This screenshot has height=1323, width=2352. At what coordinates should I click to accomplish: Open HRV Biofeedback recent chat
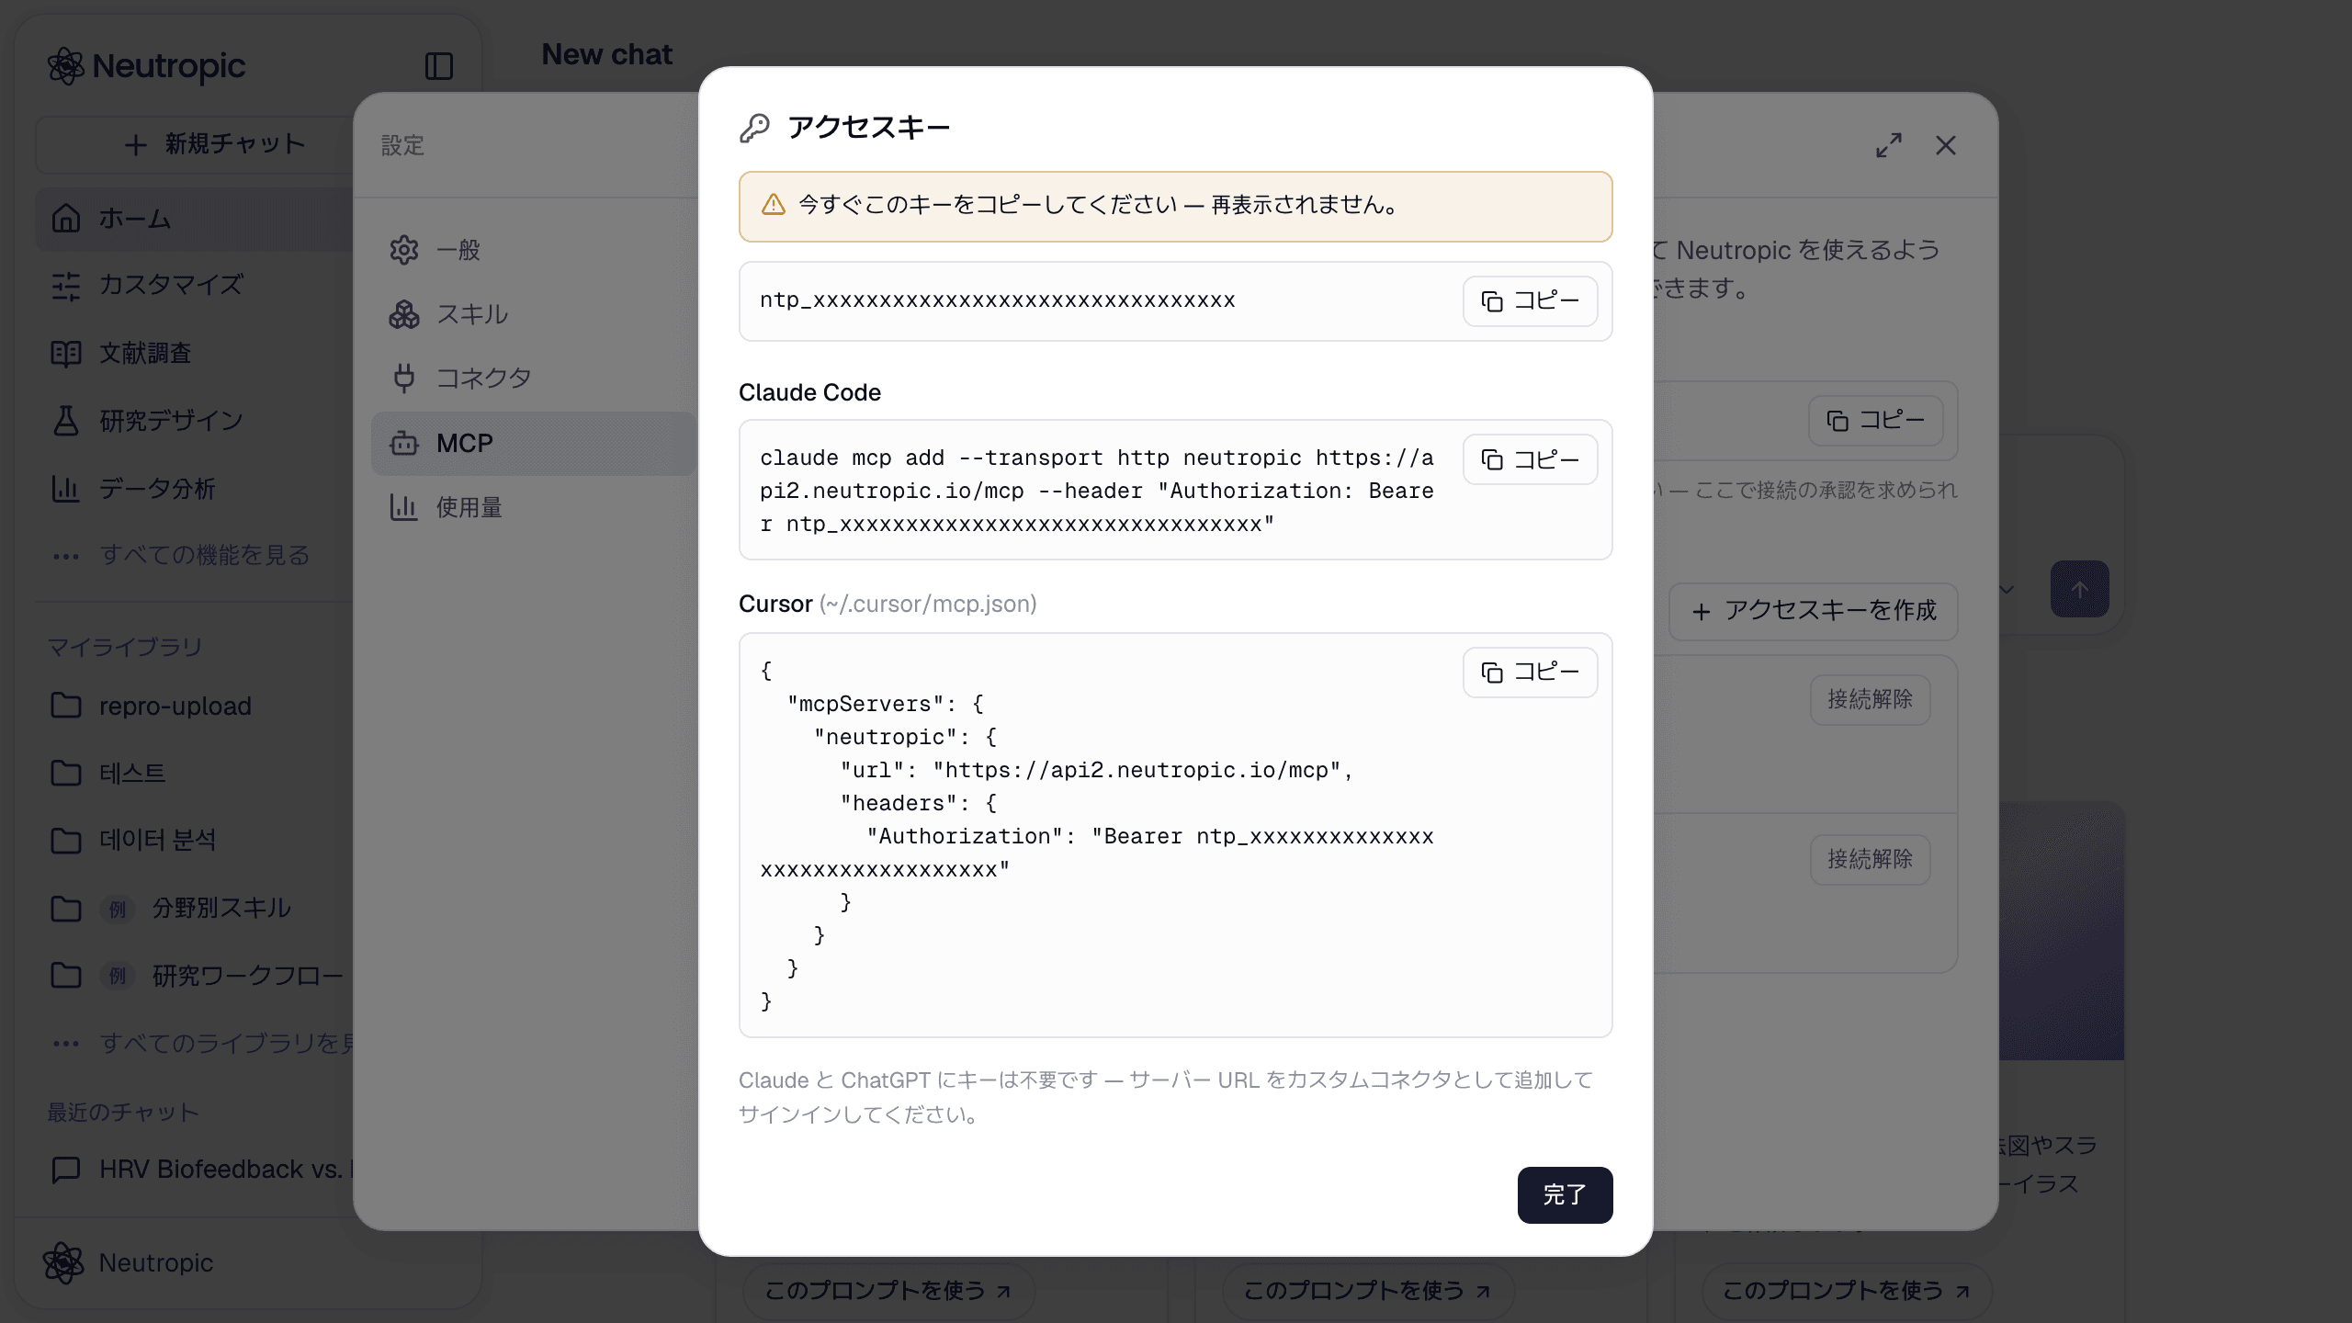[x=202, y=1169]
